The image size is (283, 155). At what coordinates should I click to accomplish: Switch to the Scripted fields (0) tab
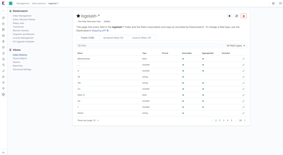click(113, 38)
